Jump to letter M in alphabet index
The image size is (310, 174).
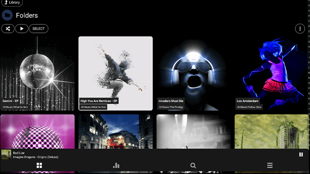click(309, 72)
